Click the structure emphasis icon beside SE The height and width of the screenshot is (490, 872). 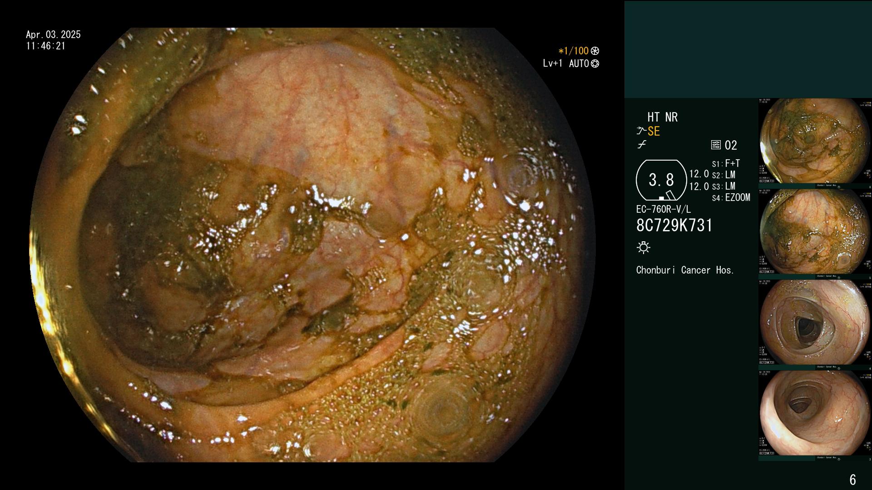[641, 131]
